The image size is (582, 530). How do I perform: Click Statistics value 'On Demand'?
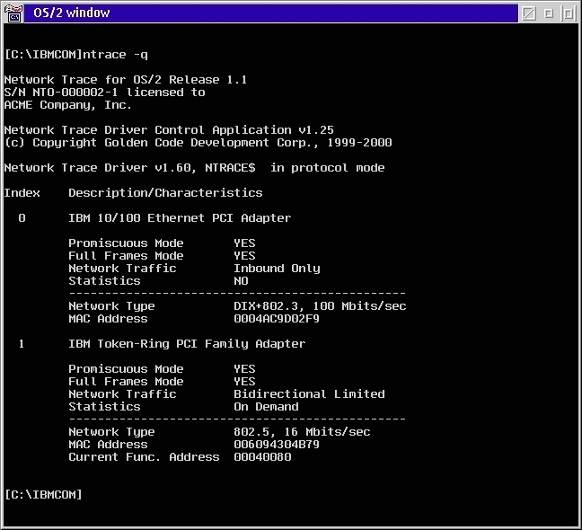click(x=266, y=407)
